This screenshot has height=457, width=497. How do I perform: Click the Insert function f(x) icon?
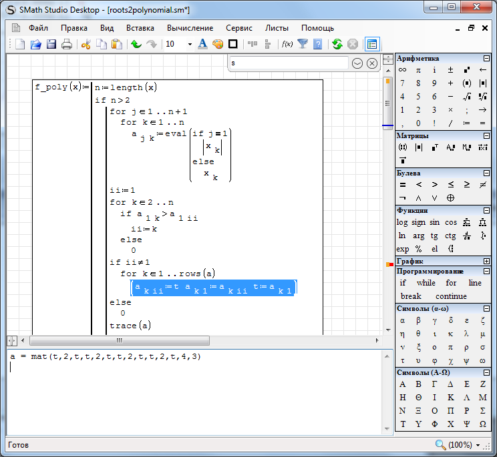click(x=287, y=45)
